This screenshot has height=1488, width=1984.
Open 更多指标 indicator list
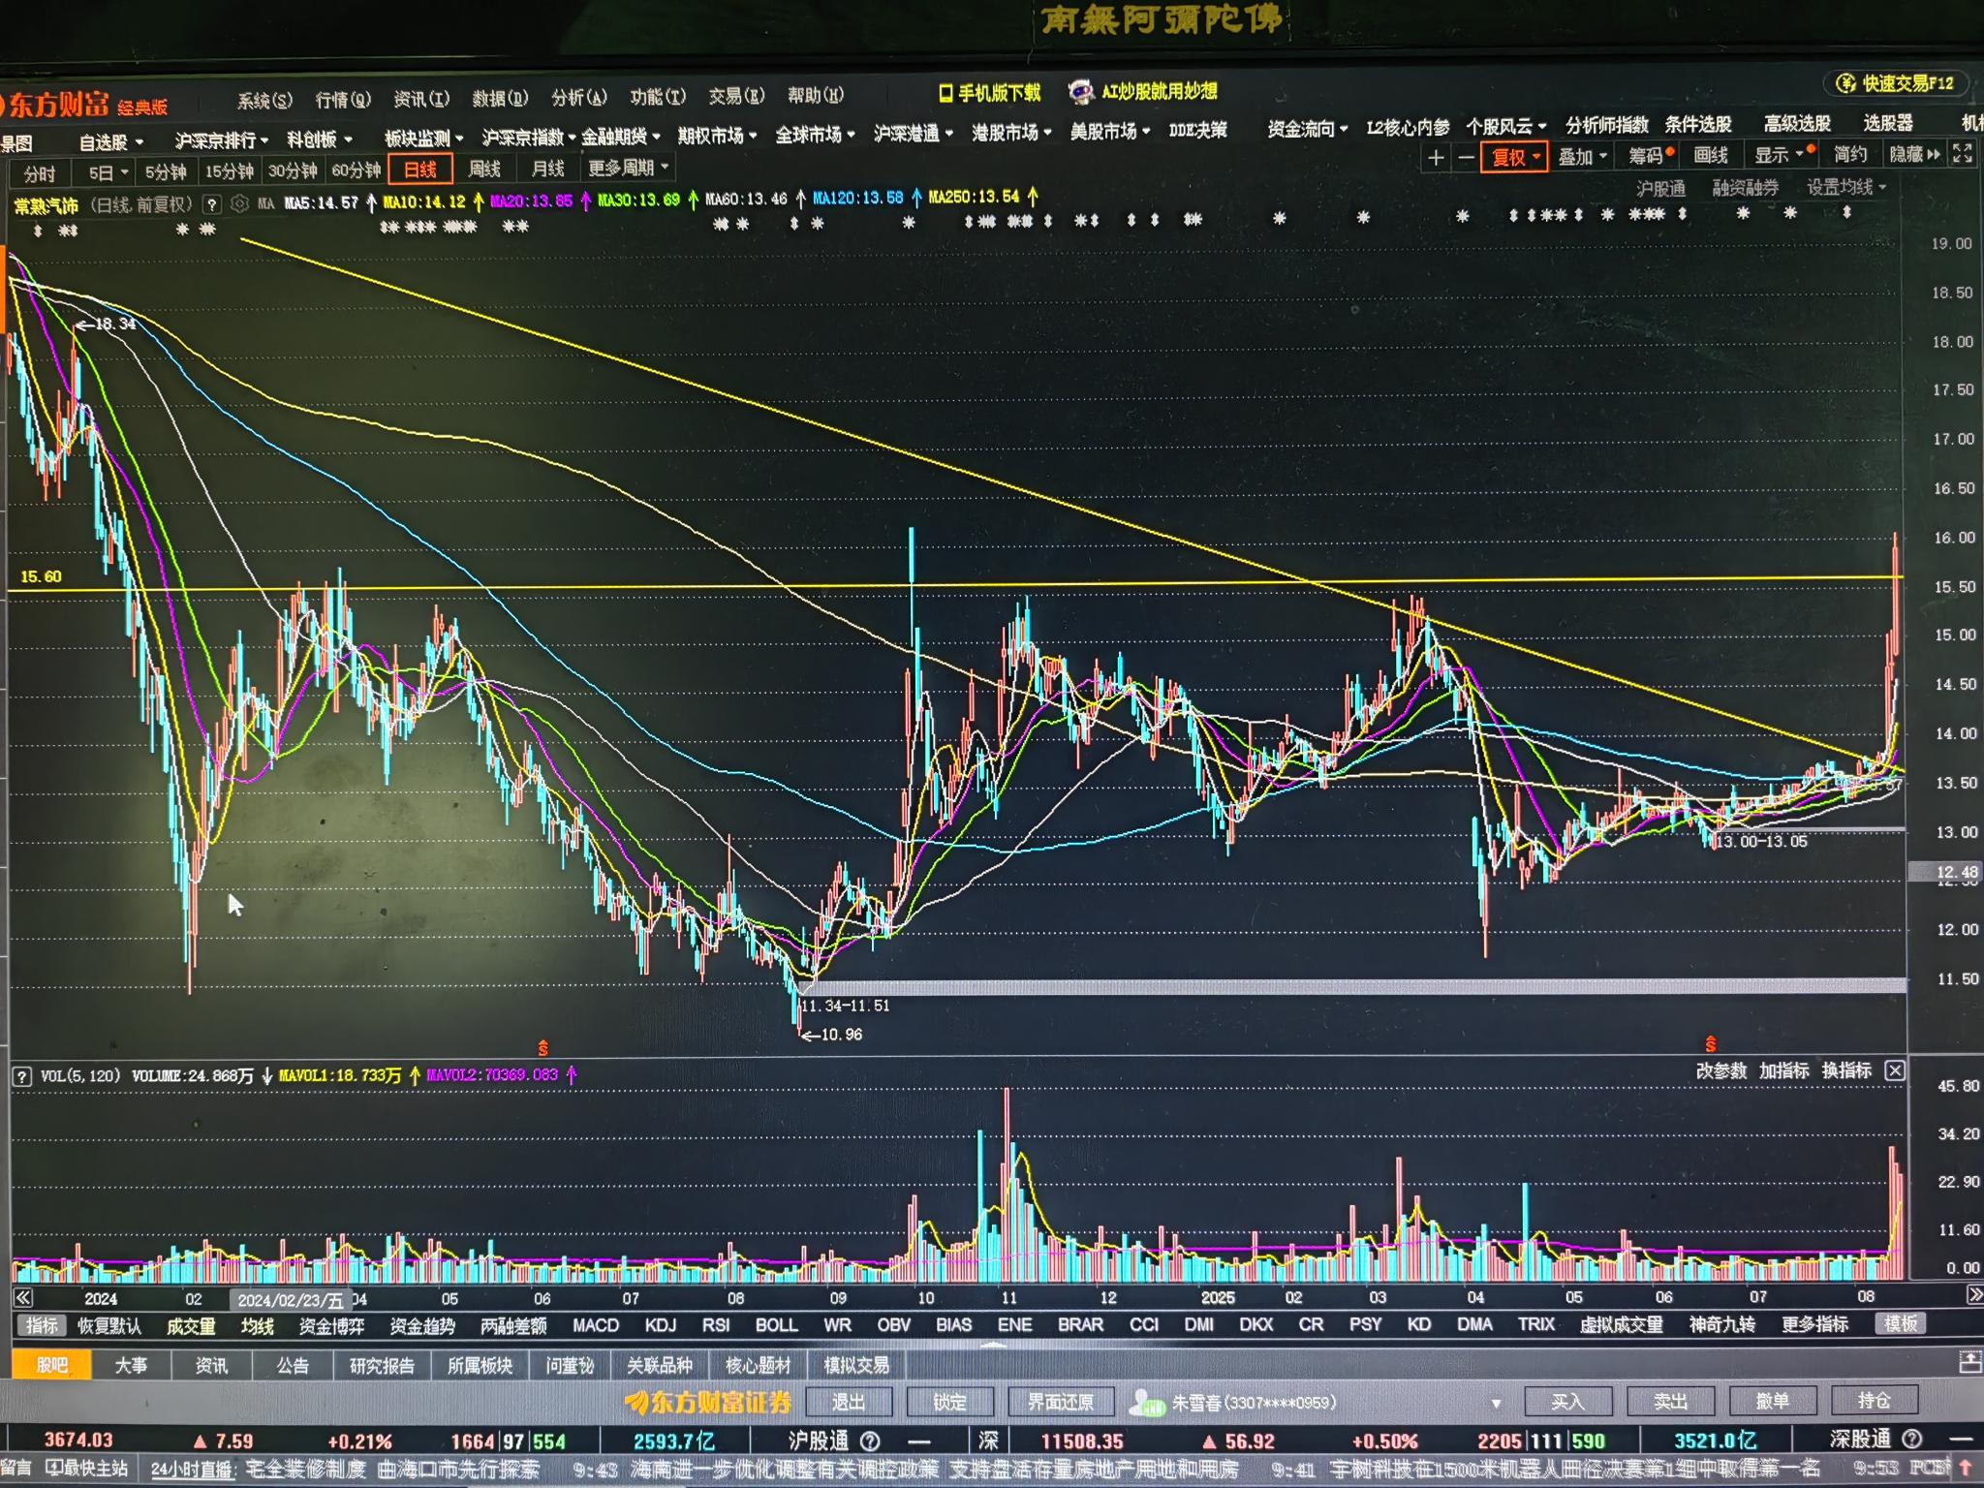coord(1815,1323)
